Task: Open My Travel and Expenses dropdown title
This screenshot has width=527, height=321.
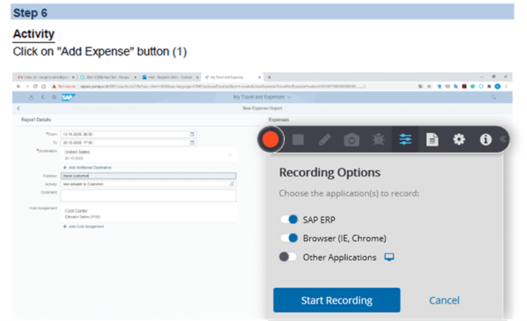Action: tap(262, 97)
